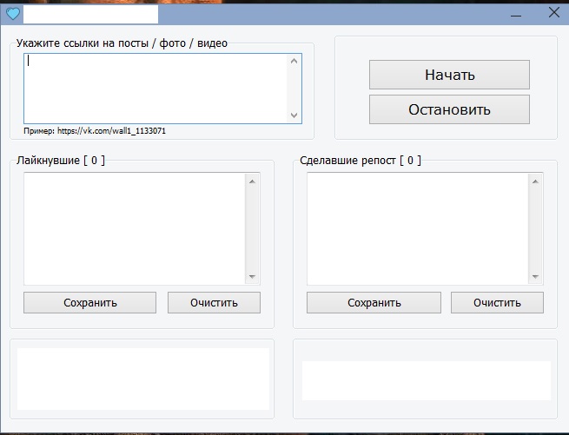
Task: Save the Лайкнувшие list with Сохранить
Action: (x=89, y=303)
